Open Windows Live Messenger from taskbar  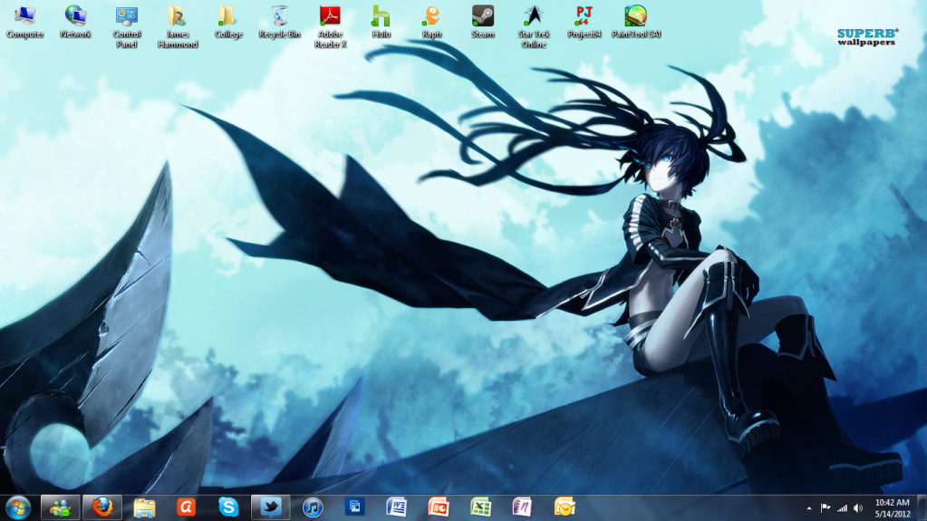(60, 507)
